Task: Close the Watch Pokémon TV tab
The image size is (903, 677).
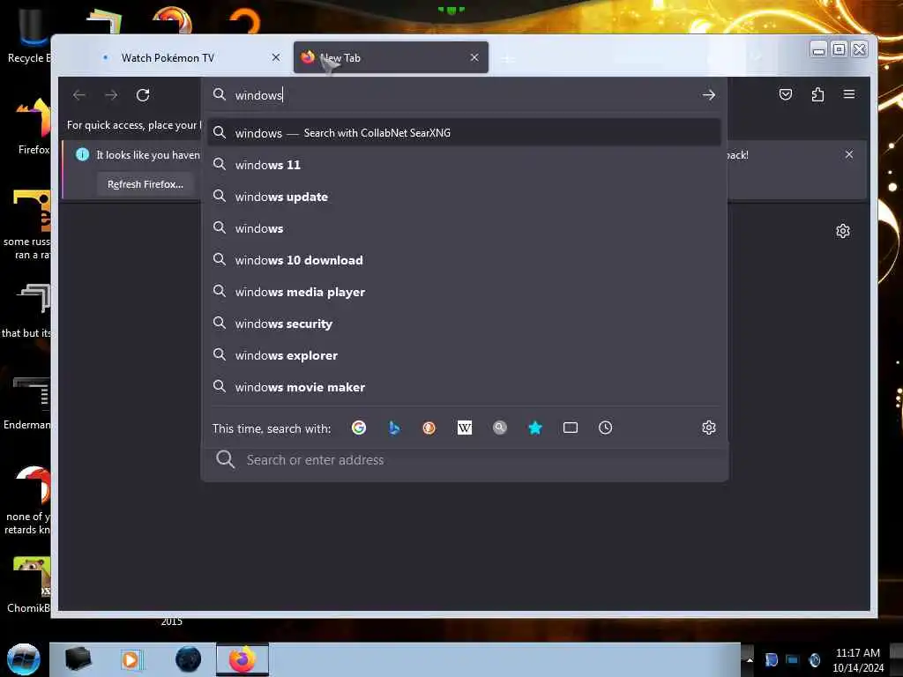Action: coord(276,57)
